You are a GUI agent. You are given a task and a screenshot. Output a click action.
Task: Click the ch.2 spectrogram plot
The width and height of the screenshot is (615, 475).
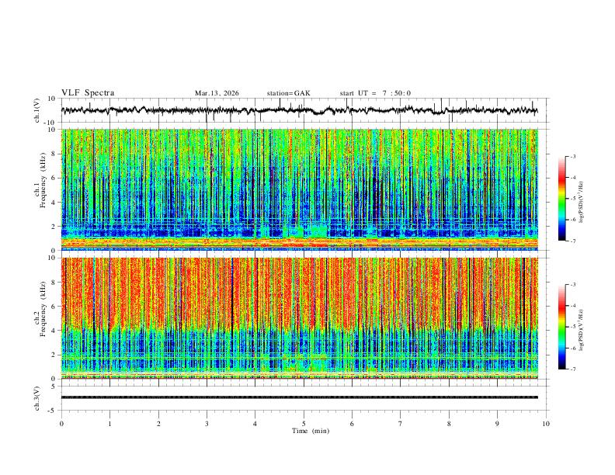coord(300,318)
